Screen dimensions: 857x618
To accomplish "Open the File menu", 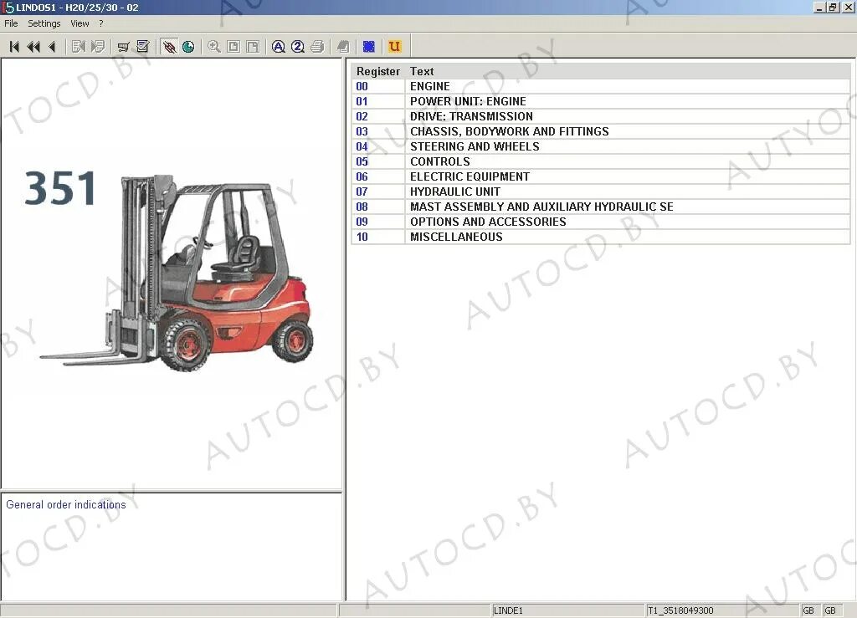I will point(11,23).
